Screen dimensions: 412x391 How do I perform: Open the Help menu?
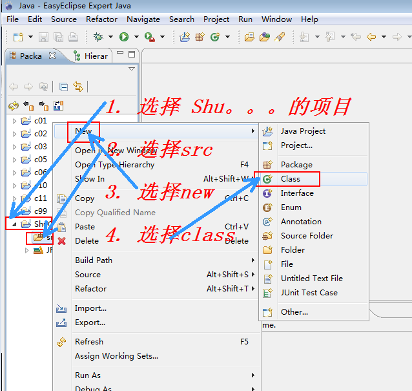pos(309,19)
